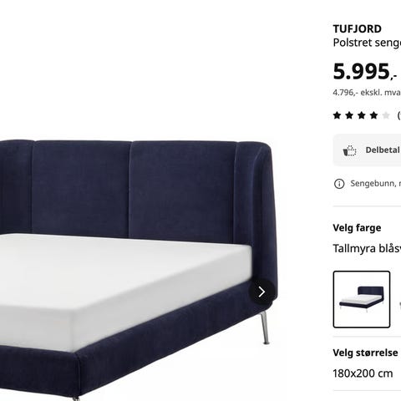Click the Polstret seng description text
Viewport: 401px width, 401px height.
coord(367,43)
